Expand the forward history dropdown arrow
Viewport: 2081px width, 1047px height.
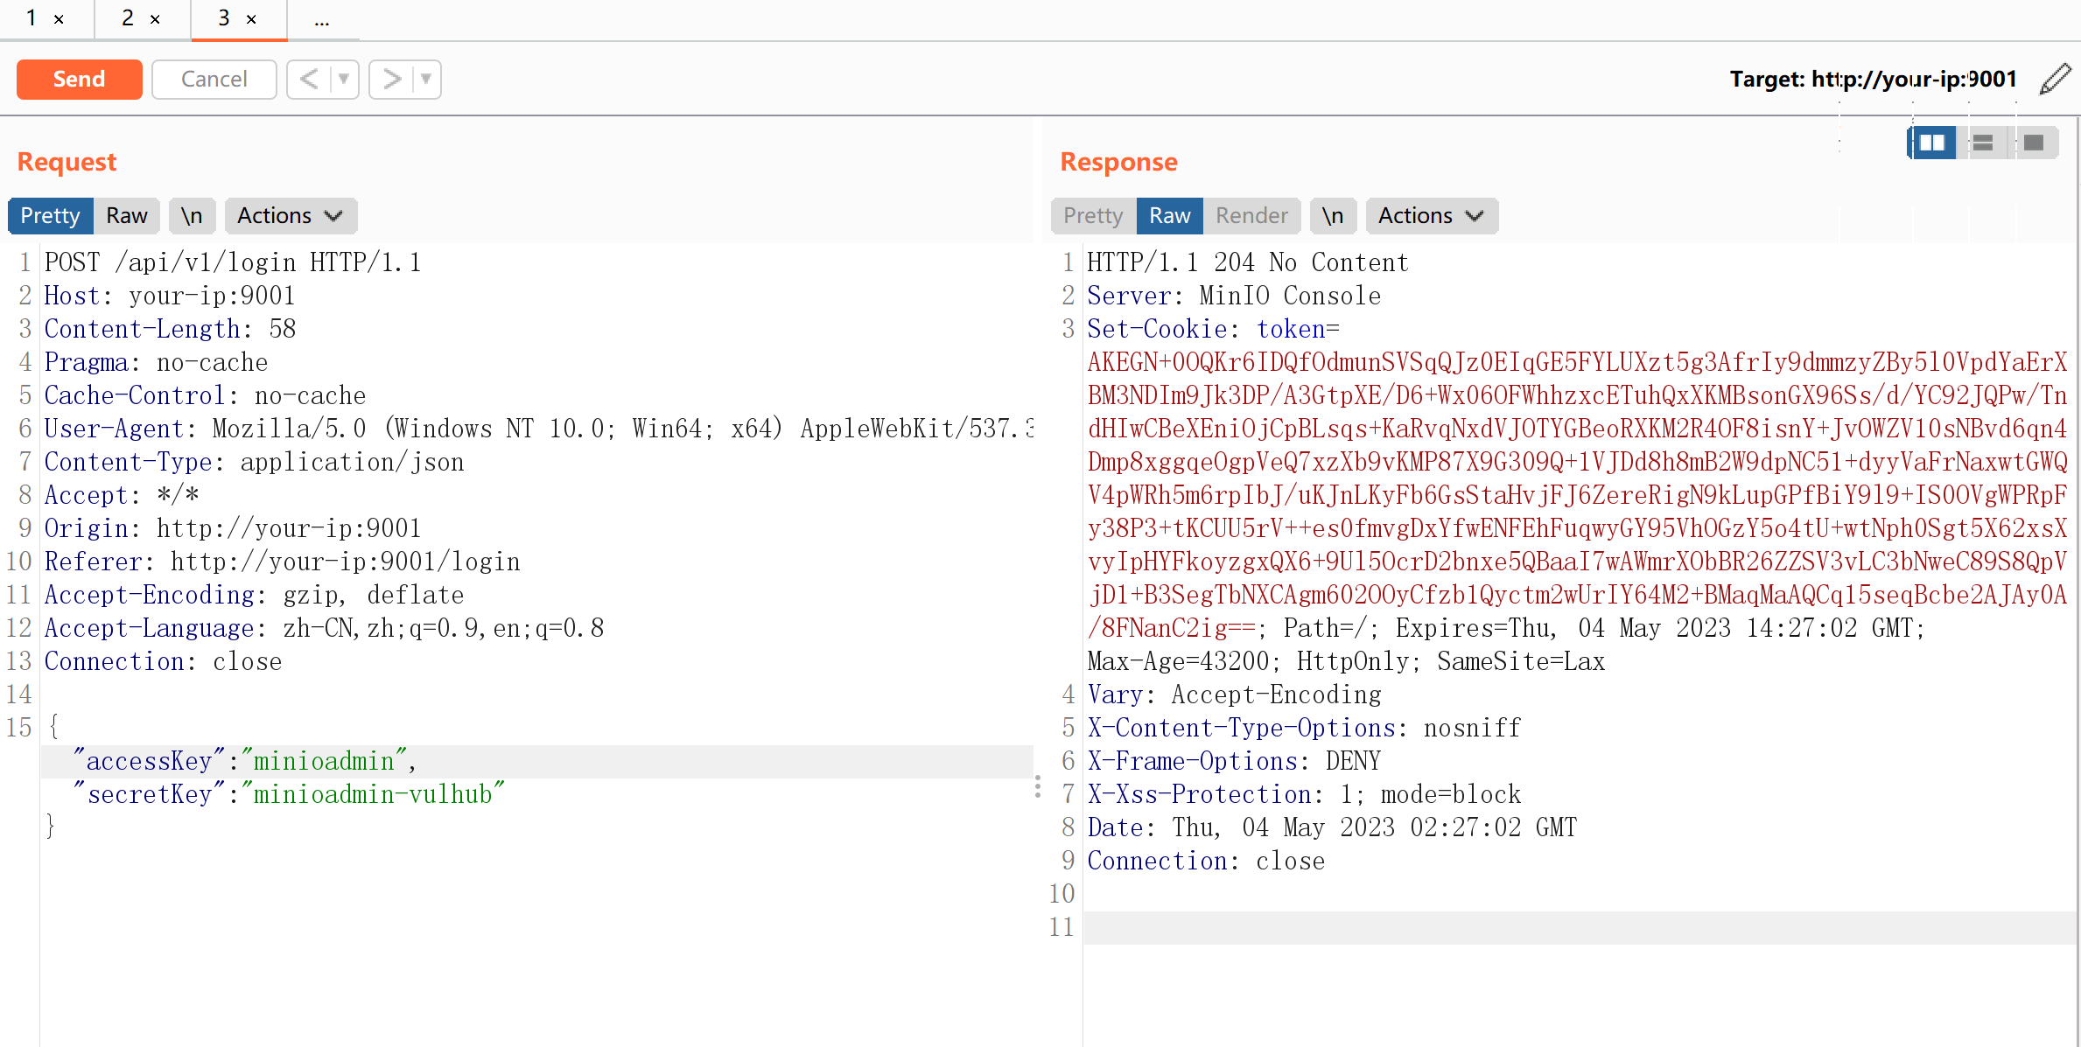(426, 80)
